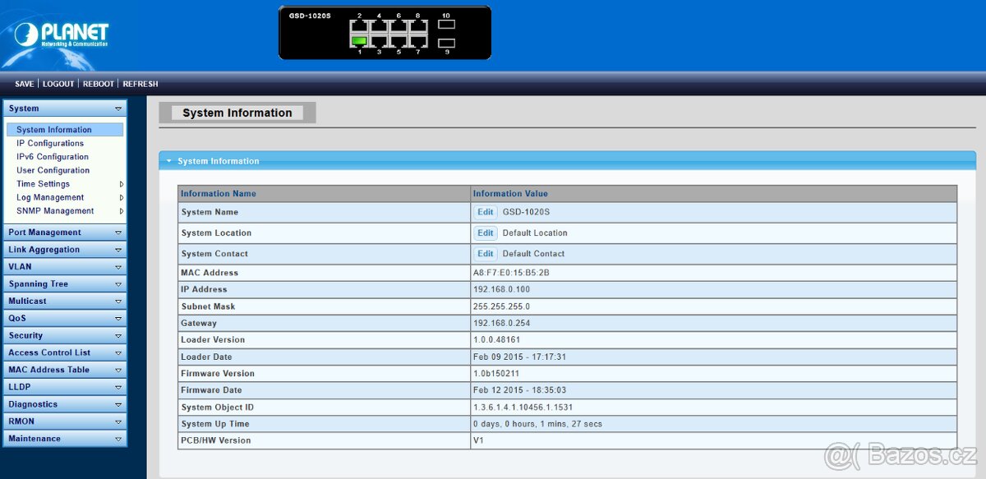Click REBOOT in the top menu
This screenshot has height=479, width=986.
coord(98,83)
